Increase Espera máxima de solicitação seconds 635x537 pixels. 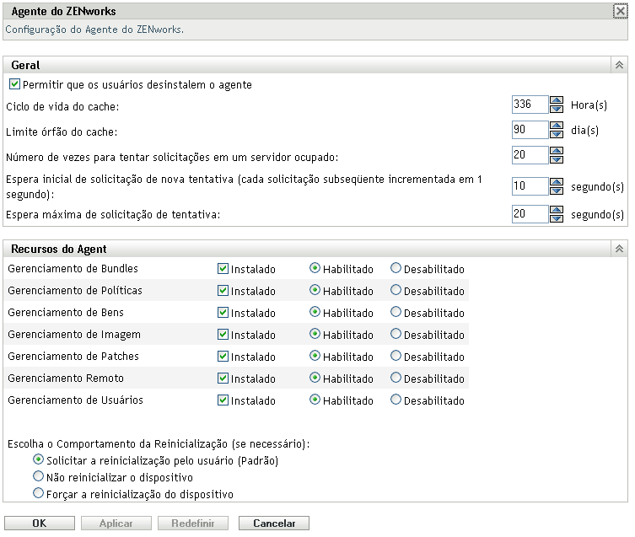[557, 209]
